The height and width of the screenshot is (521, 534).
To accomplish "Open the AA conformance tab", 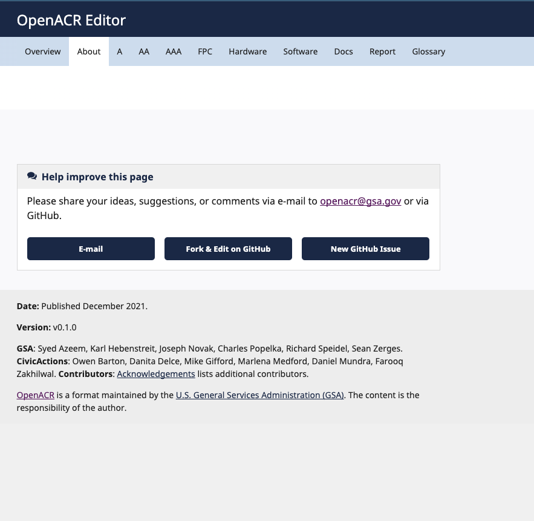I will coord(144,51).
